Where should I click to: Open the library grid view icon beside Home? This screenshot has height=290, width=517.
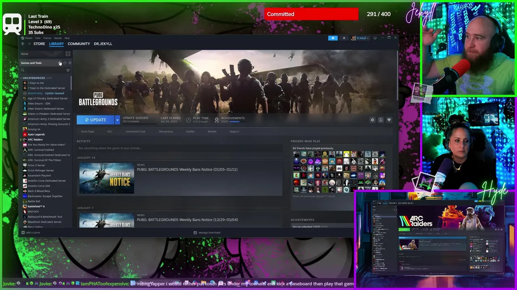[x=68, y=54]
